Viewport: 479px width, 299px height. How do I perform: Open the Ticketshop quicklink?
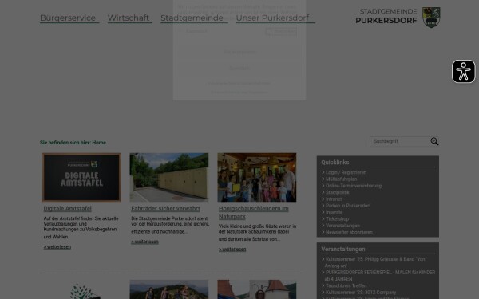pyautogui.click(x=337, y=219)
